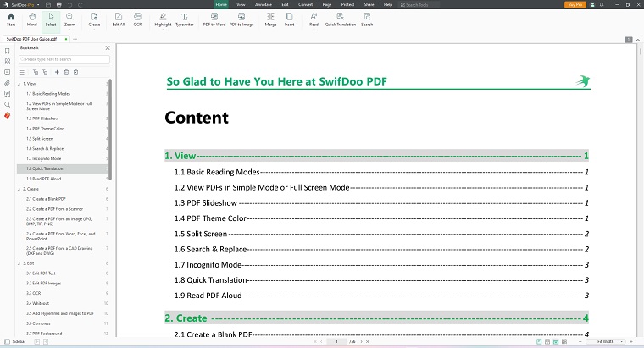
Task: Click PDF to Word converter
Action: [x=214, y=19]
